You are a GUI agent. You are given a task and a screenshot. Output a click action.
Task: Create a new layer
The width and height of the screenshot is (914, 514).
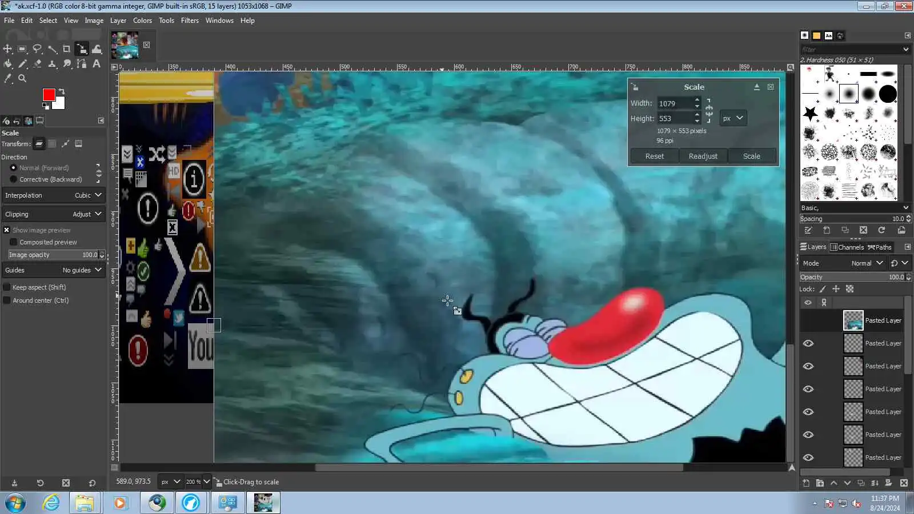point(806,483)
